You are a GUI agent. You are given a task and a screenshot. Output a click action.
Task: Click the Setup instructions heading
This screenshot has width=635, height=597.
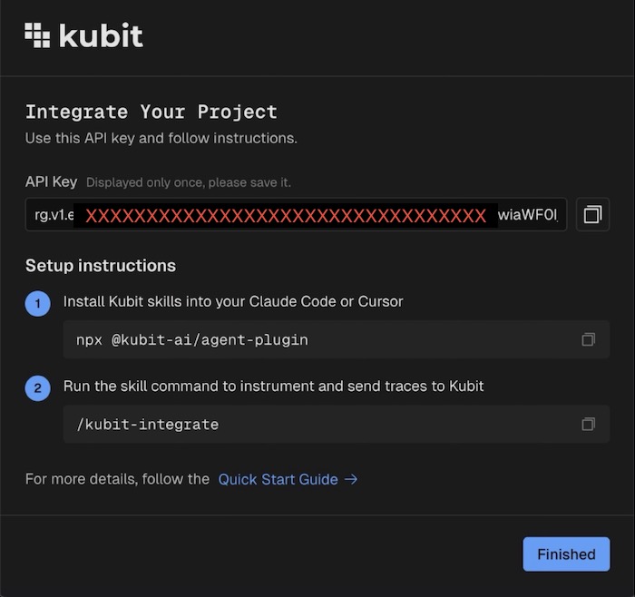[x=100, y=266]
